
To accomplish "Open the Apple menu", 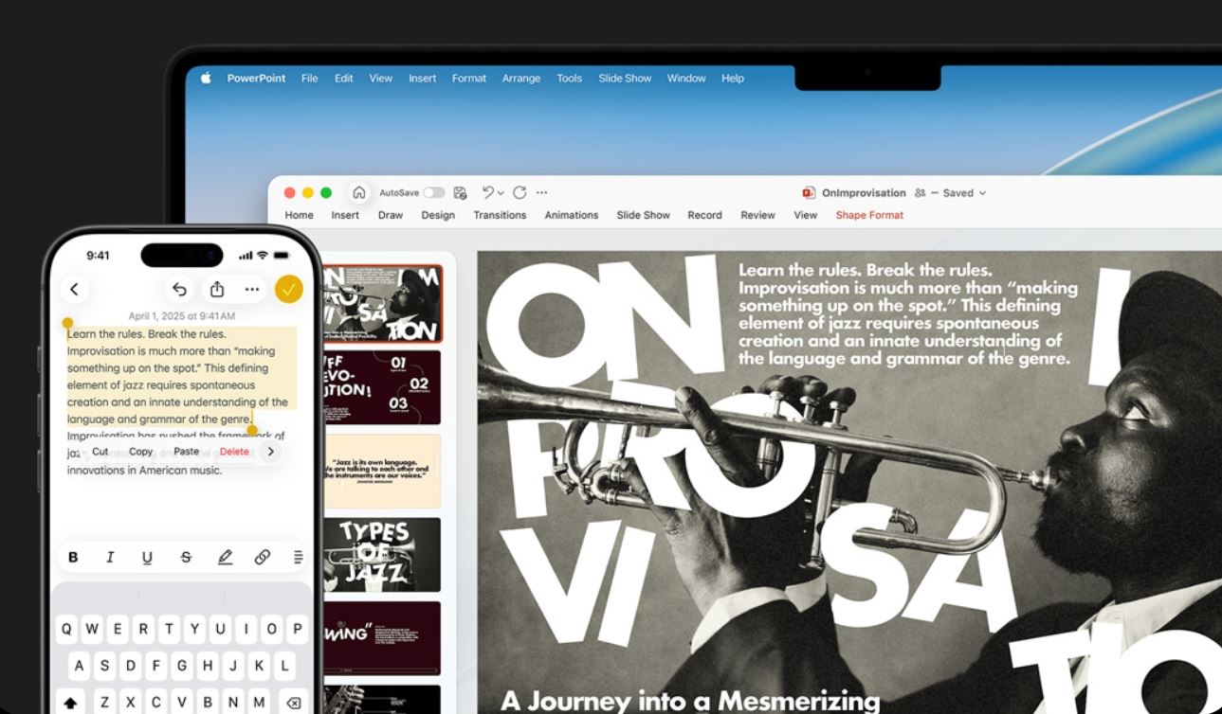I will [206, 79].
